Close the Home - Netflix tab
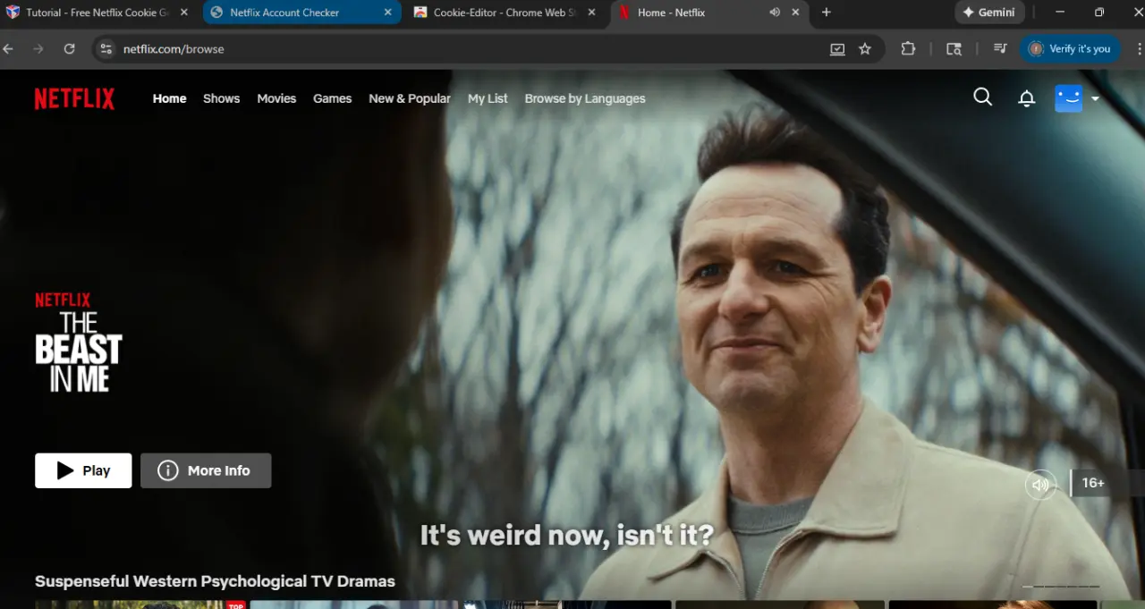The width and height of the screenshot is (1145, 609). point(795,13)
